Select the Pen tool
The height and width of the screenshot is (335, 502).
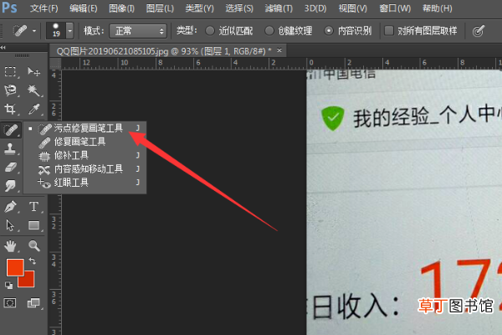(x=10, y=207)
